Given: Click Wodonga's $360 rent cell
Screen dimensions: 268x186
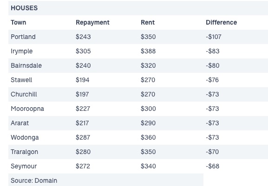Looking at the screenshot, I should click(x=148, y=137).
